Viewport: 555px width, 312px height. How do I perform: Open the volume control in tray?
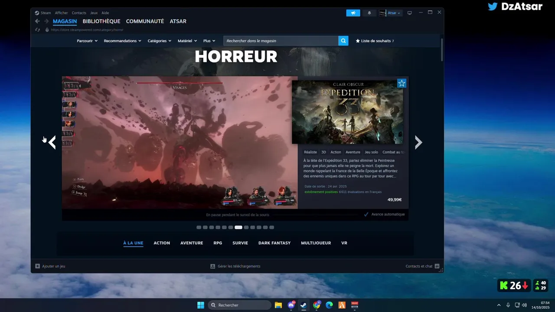pyautogui.click(x=525, y=305)
